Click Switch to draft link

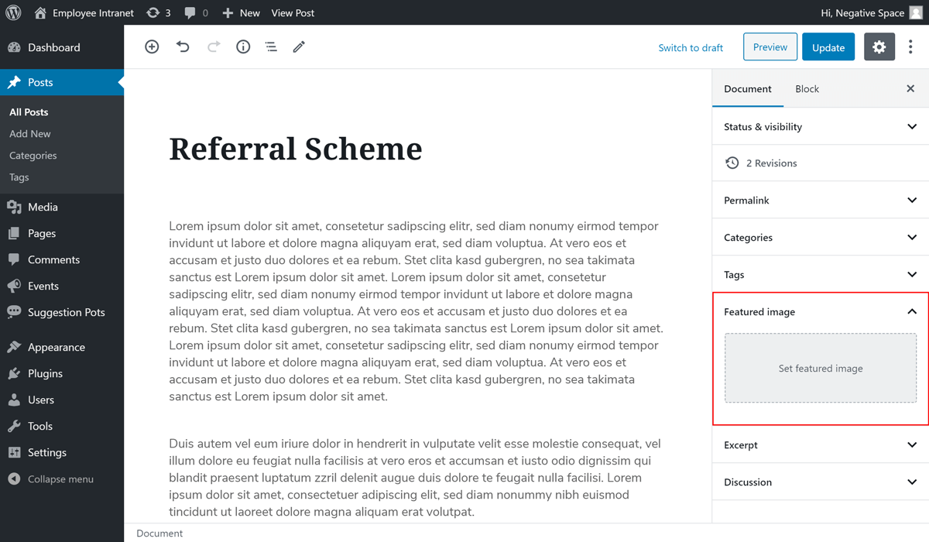tap(691, 48)
